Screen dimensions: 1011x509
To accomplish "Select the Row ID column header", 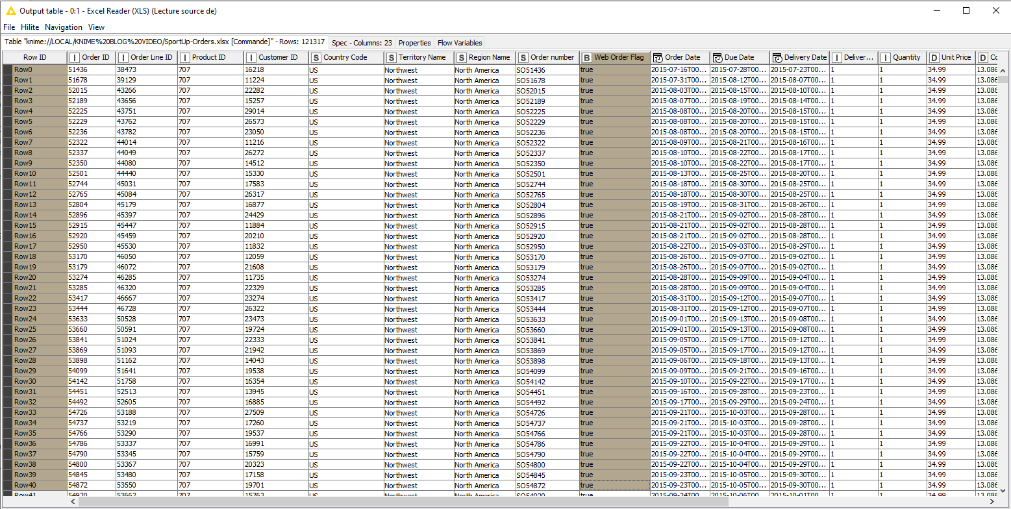I will pyautogui.click(x=34, y=58).
